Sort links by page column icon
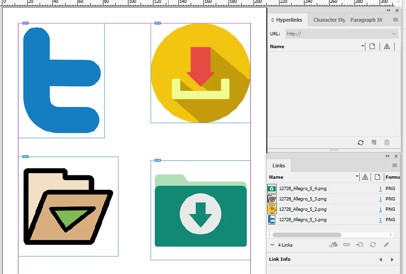This screenshot has width=406, height=274. (x=377, y=177)
